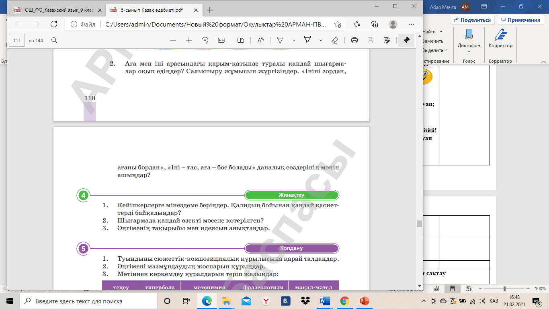
Task: Click the 100% zoom level in Word
Action: [540, 288]
